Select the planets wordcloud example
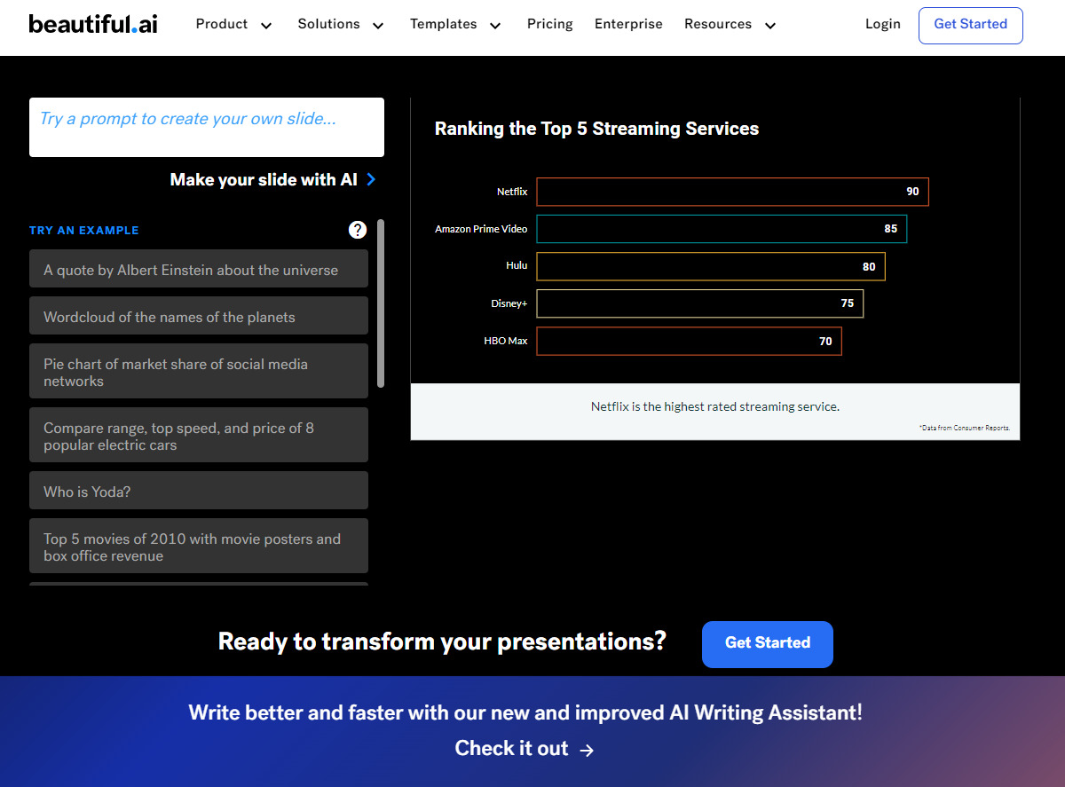 coord(199,316)
